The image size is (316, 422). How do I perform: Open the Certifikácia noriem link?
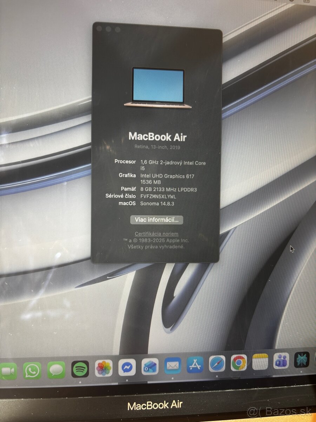click(157, 234)
